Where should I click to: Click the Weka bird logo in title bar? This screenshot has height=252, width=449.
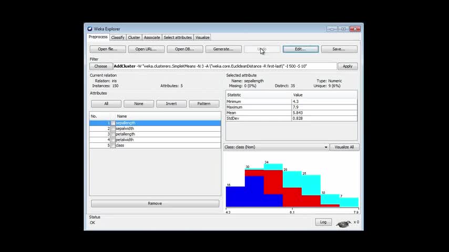[x=89, y=29]
